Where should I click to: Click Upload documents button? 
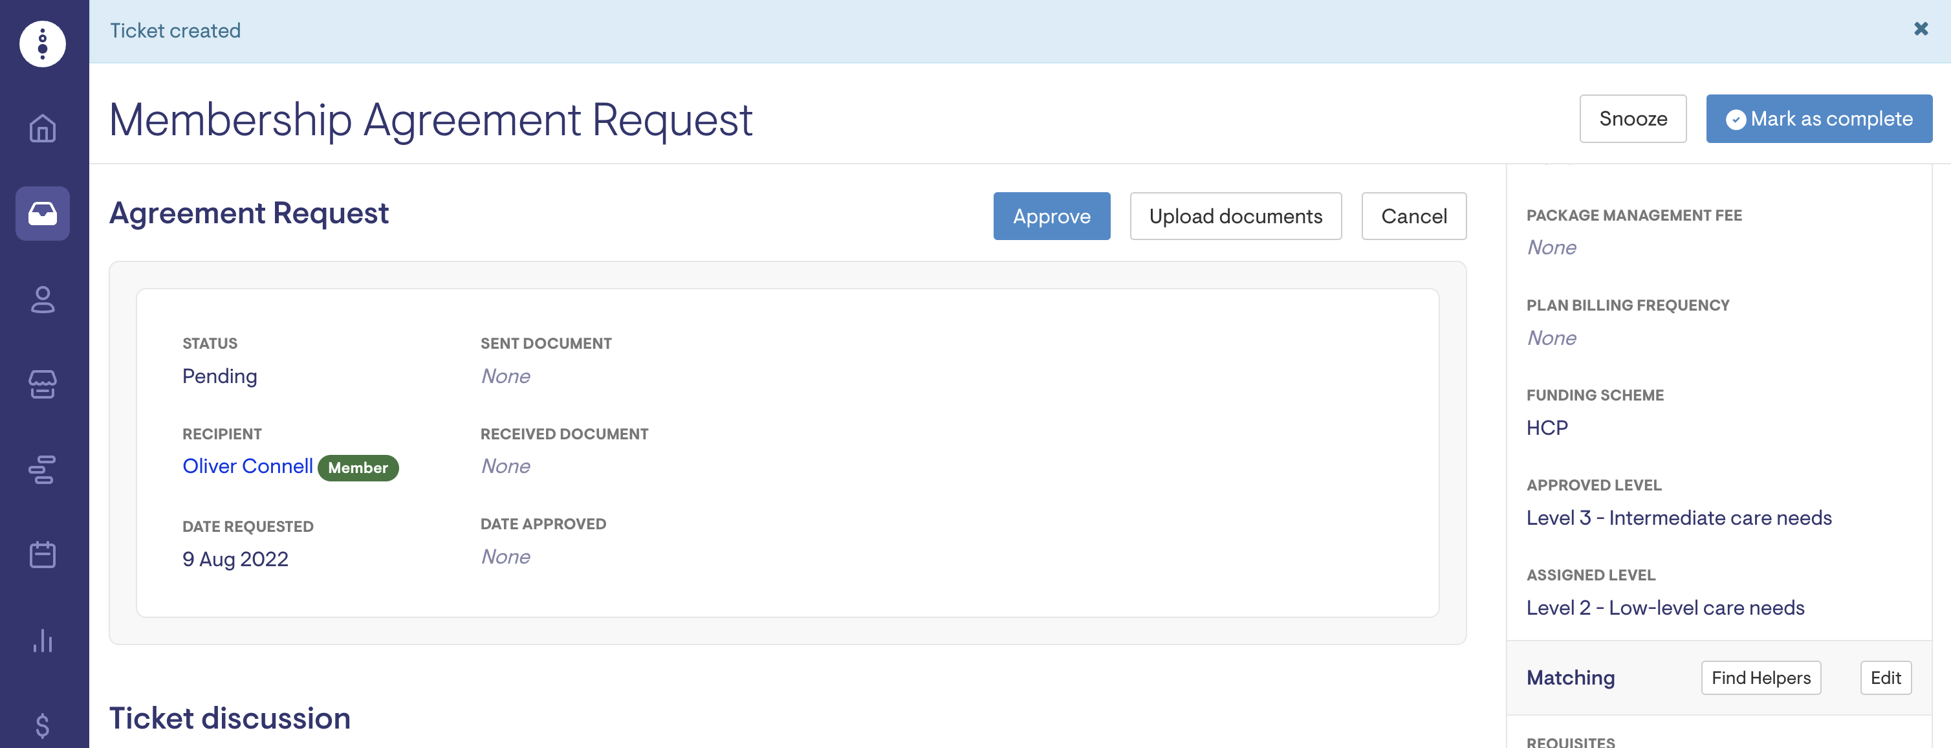coord(1236,216)
